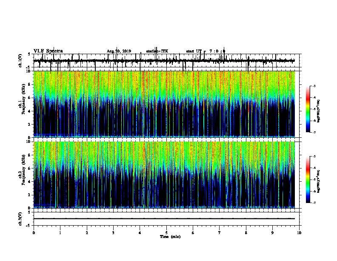Screen dimensions: 337x261
Task: Click the "0" tick on the time axis
Action: click(34, 232)
